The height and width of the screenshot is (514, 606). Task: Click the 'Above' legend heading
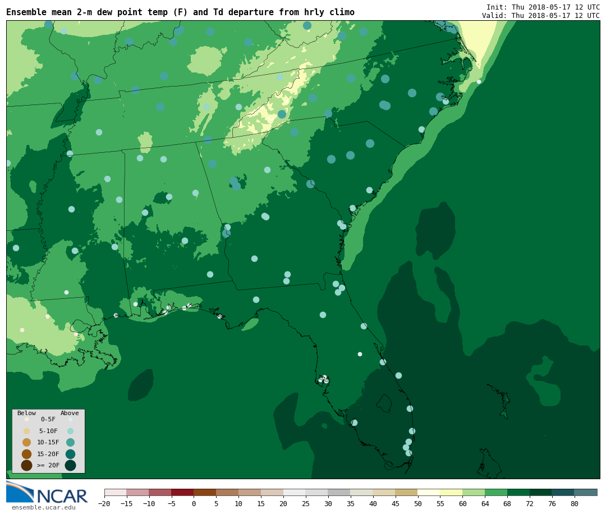pos(70,413)
